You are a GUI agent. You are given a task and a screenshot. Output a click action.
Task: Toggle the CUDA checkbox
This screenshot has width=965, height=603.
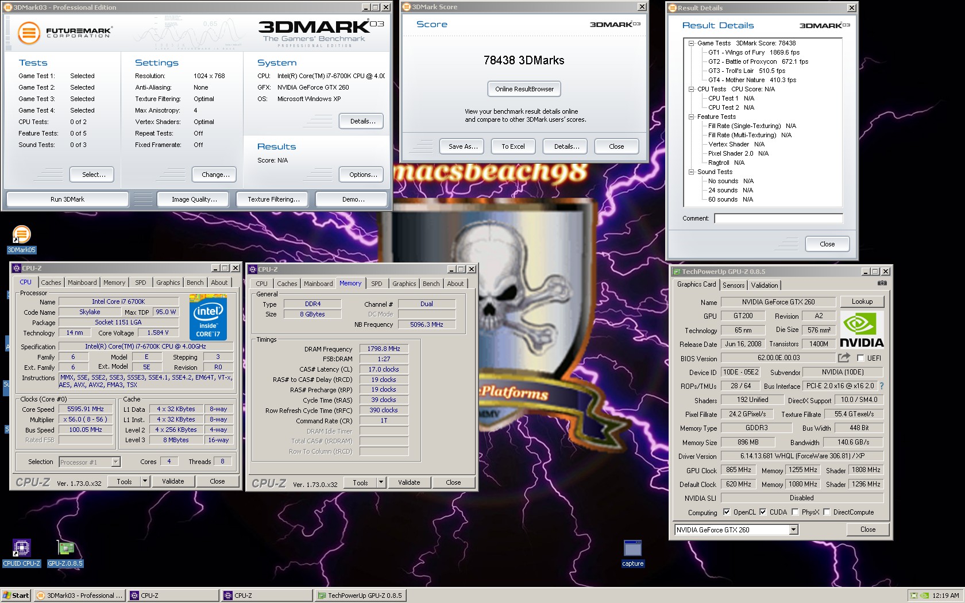(763, 512)
